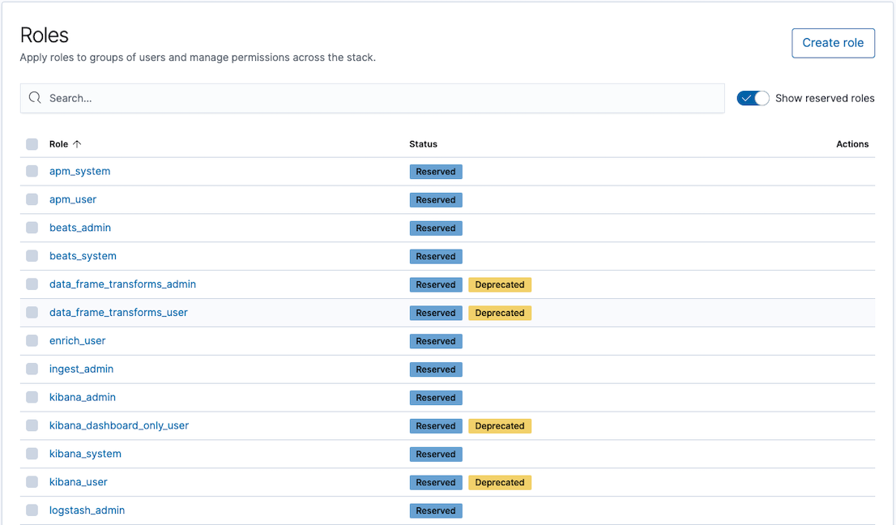This screenshot has height=525, width=896.
Task: Toggle Show reserved roles switch
Action: 753,98
